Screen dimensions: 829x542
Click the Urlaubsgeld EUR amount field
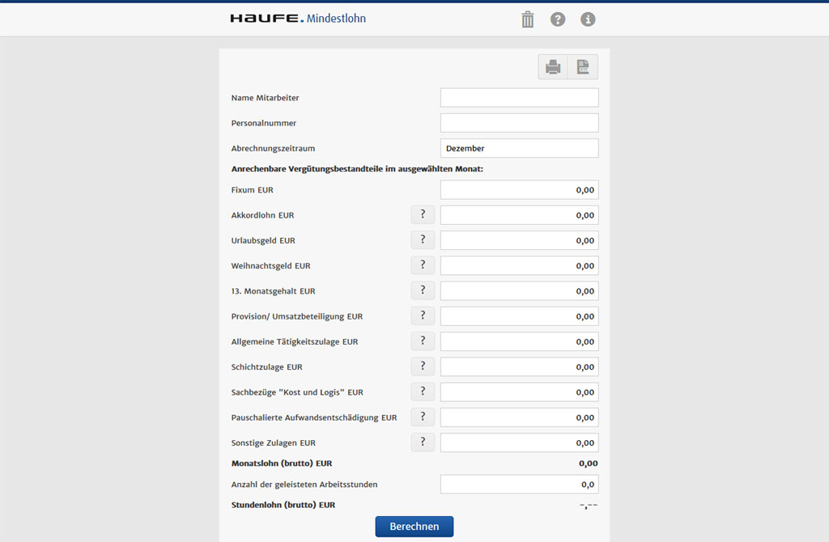[x=519, y=240]
